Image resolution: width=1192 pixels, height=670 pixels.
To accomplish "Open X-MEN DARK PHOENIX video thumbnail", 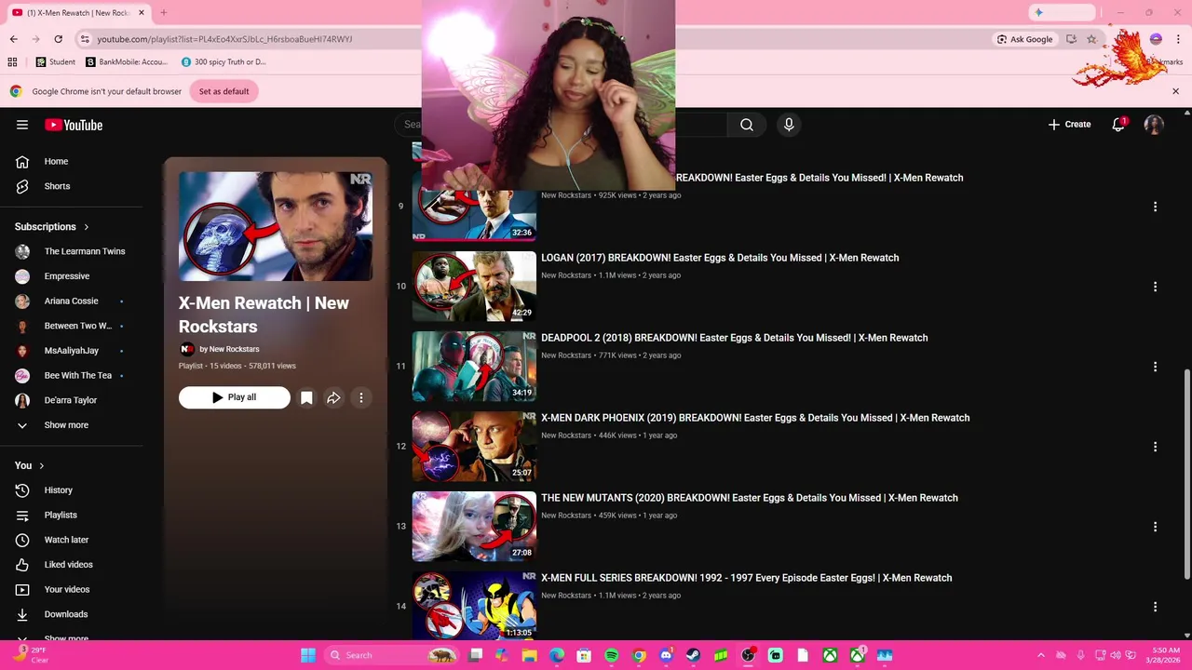I will [x=474, y=447].
